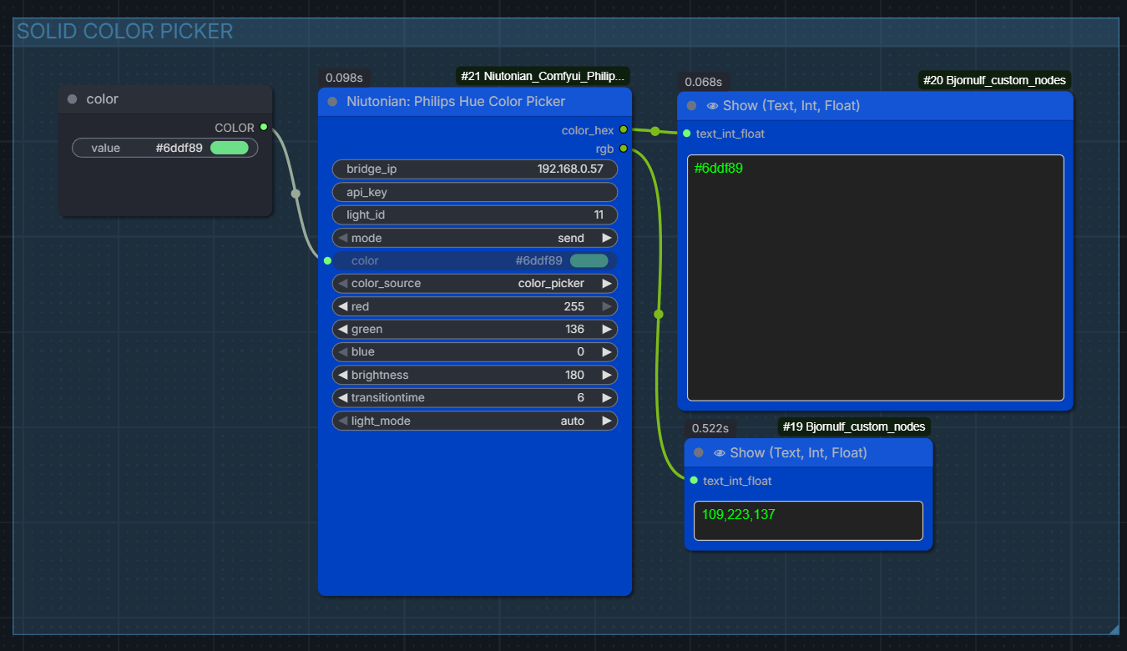This screenshot has width=1127, height=651.
Task: Click the group resize corner handle
Action: tap(1114, 630)
